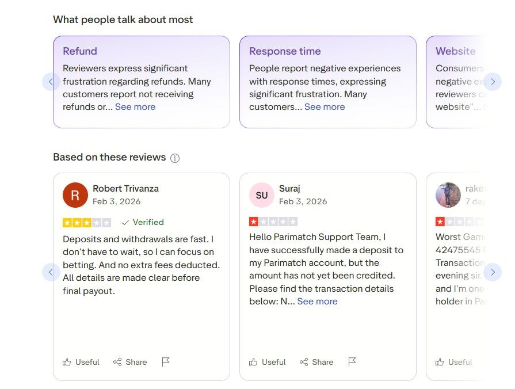Open 'See more' in the Refund topic card

[135, 106]
